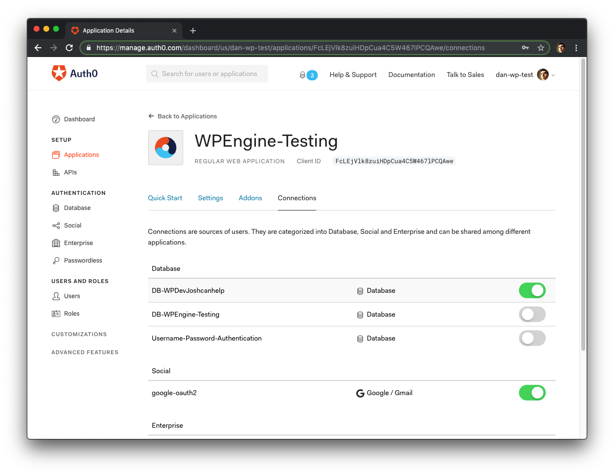Image resolution: width=614 pixels, height=475 pixels.
Task: Open the Documentation link
Action: point(412,75)
